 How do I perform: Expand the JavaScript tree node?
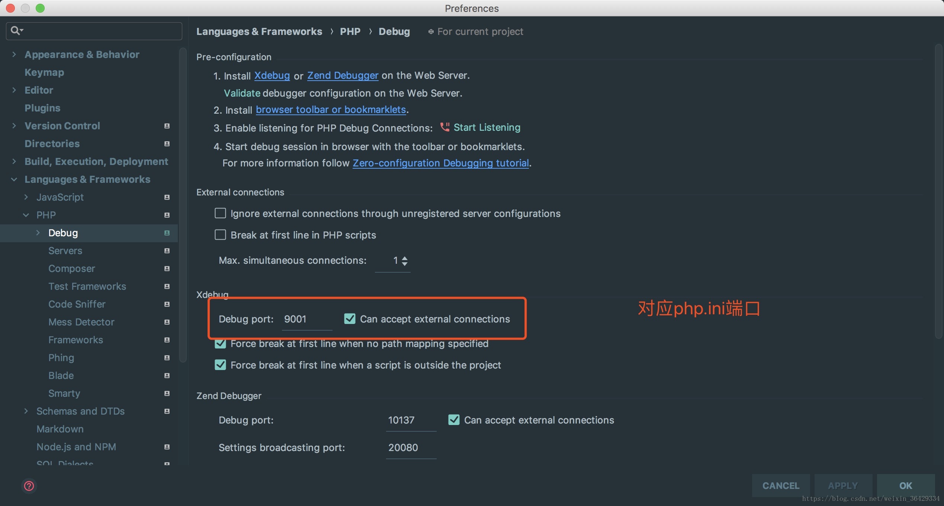(x=26, y=197)
